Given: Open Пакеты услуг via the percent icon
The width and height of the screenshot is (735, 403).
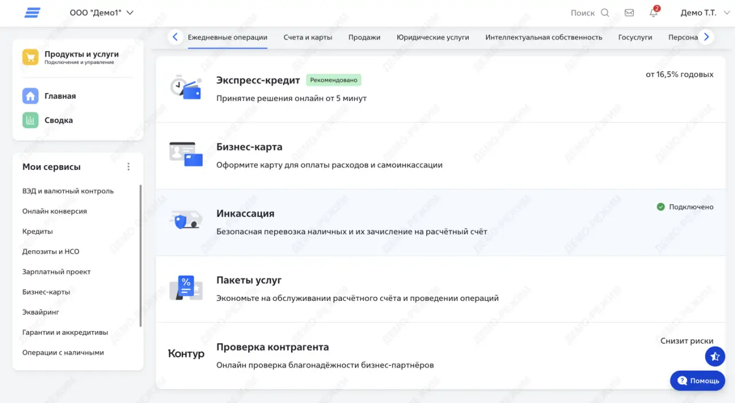Looking at the screenshot, I should (185, 287).
